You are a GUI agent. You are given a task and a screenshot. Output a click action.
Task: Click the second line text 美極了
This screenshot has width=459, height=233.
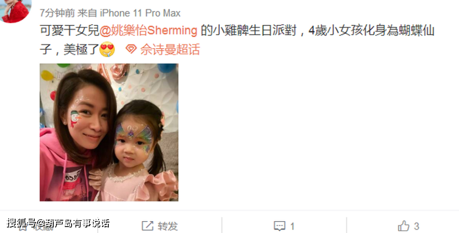81,49
